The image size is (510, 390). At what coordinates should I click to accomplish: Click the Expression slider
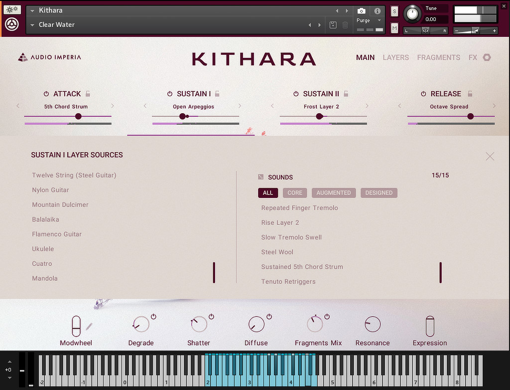pyautogui.click(x=430, y=326)
